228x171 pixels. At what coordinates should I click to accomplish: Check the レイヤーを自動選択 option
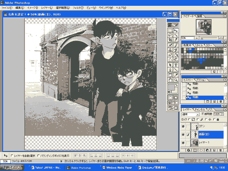[x=12, y=155]
